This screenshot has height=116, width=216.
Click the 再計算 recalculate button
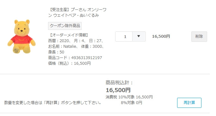(189, 103)
